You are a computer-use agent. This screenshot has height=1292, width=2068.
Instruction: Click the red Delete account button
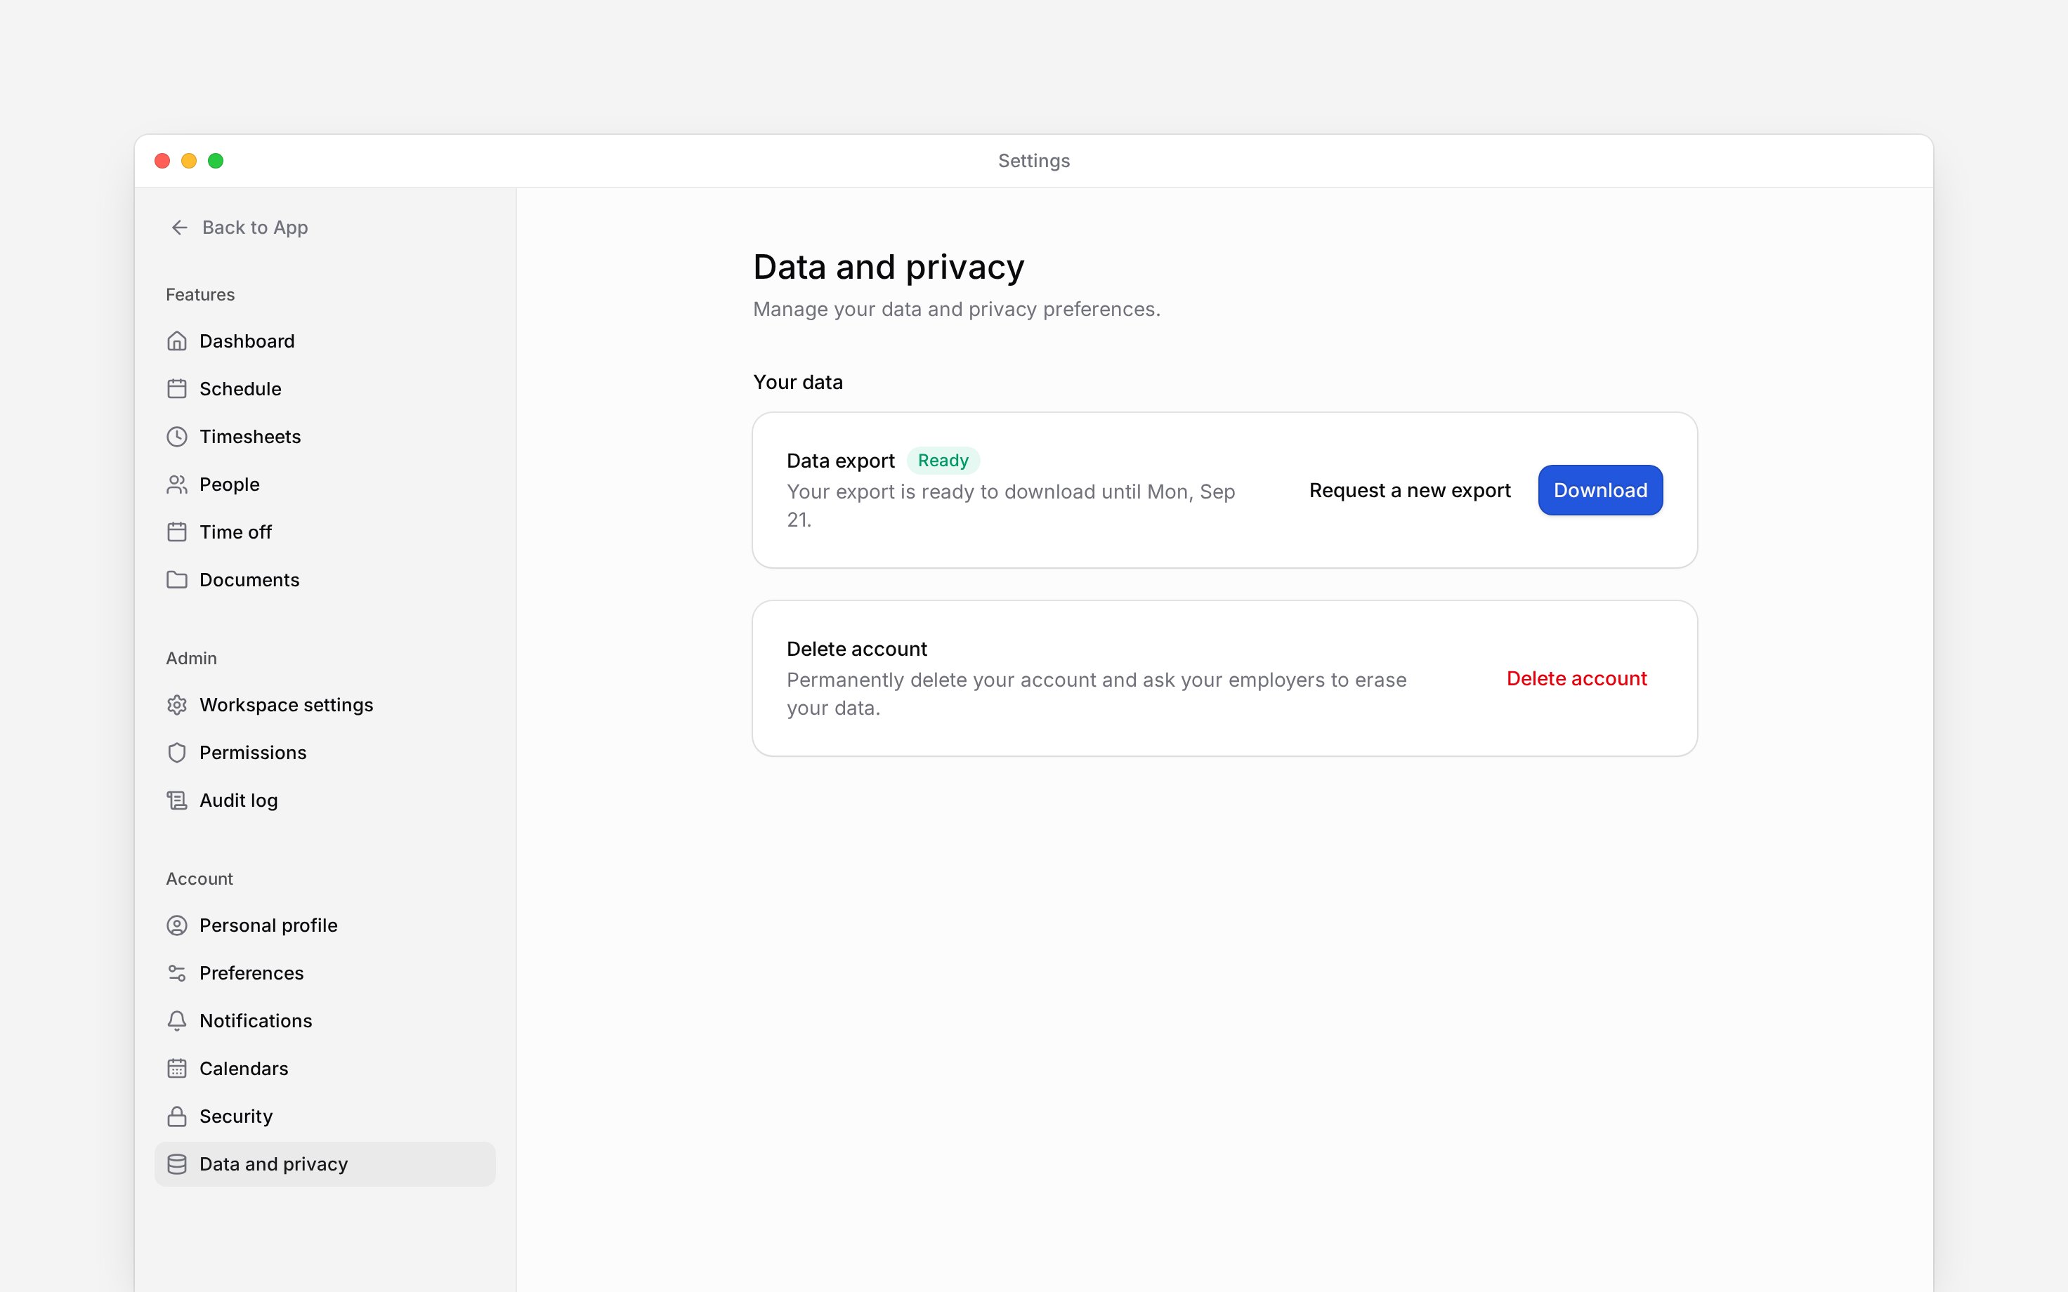(1576, 678)
